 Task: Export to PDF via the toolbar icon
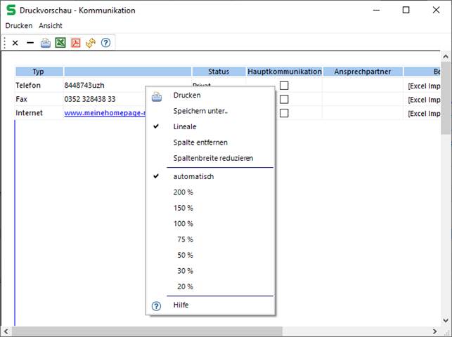coord(75,43)
